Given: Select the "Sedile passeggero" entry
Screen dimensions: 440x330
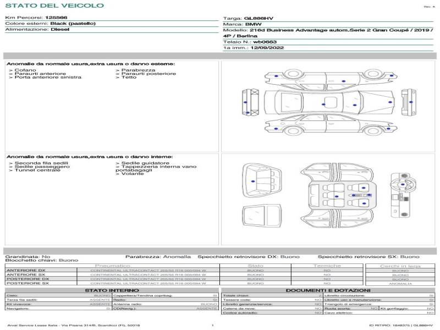Looking at the screenshot, I should point(42,167).
